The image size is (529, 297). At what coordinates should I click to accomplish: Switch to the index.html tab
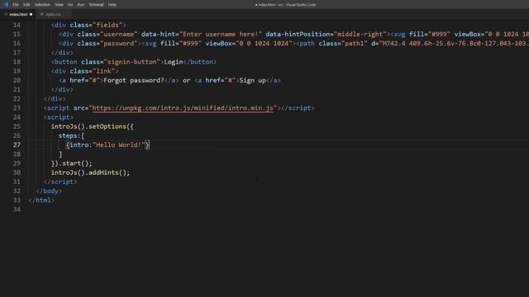pyautogui.click(x=18, y=15)
